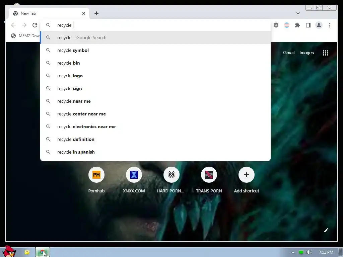Open the 7:51 PM taskbar clock
343x257 pixels.
pos(326,252)
